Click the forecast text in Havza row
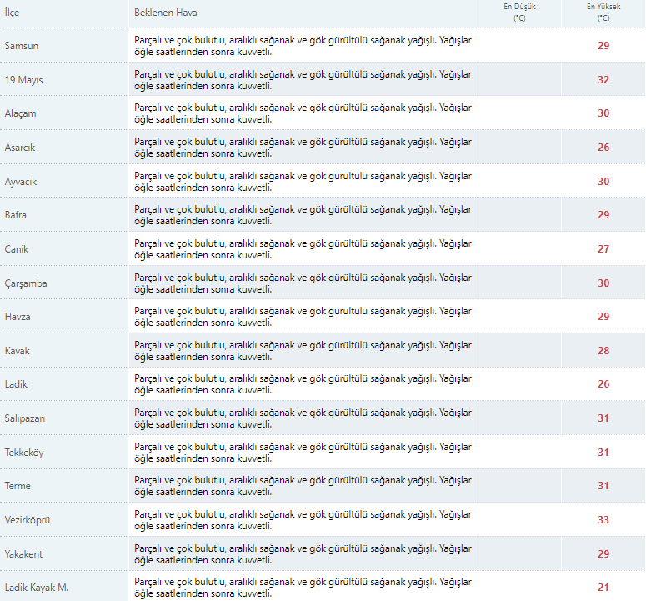Image resolution: width=646 pixels, height=601 pixels. (x=303, y=318)
